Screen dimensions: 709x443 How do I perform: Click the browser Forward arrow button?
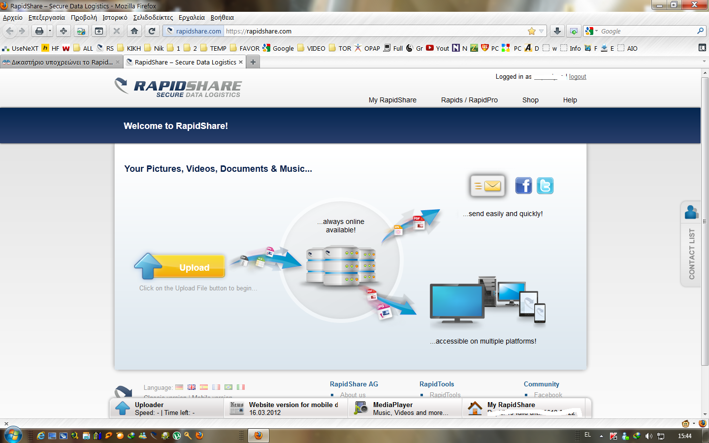click(22, 31)
